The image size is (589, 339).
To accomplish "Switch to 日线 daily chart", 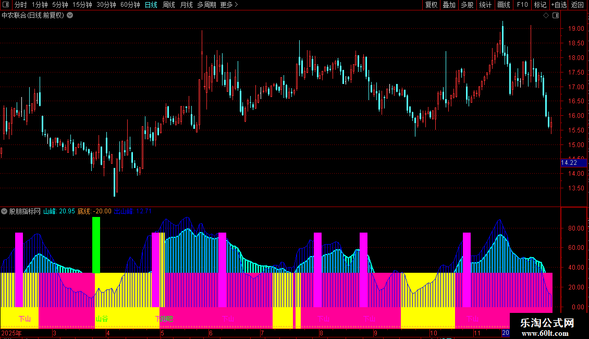I will coord(151,5).
